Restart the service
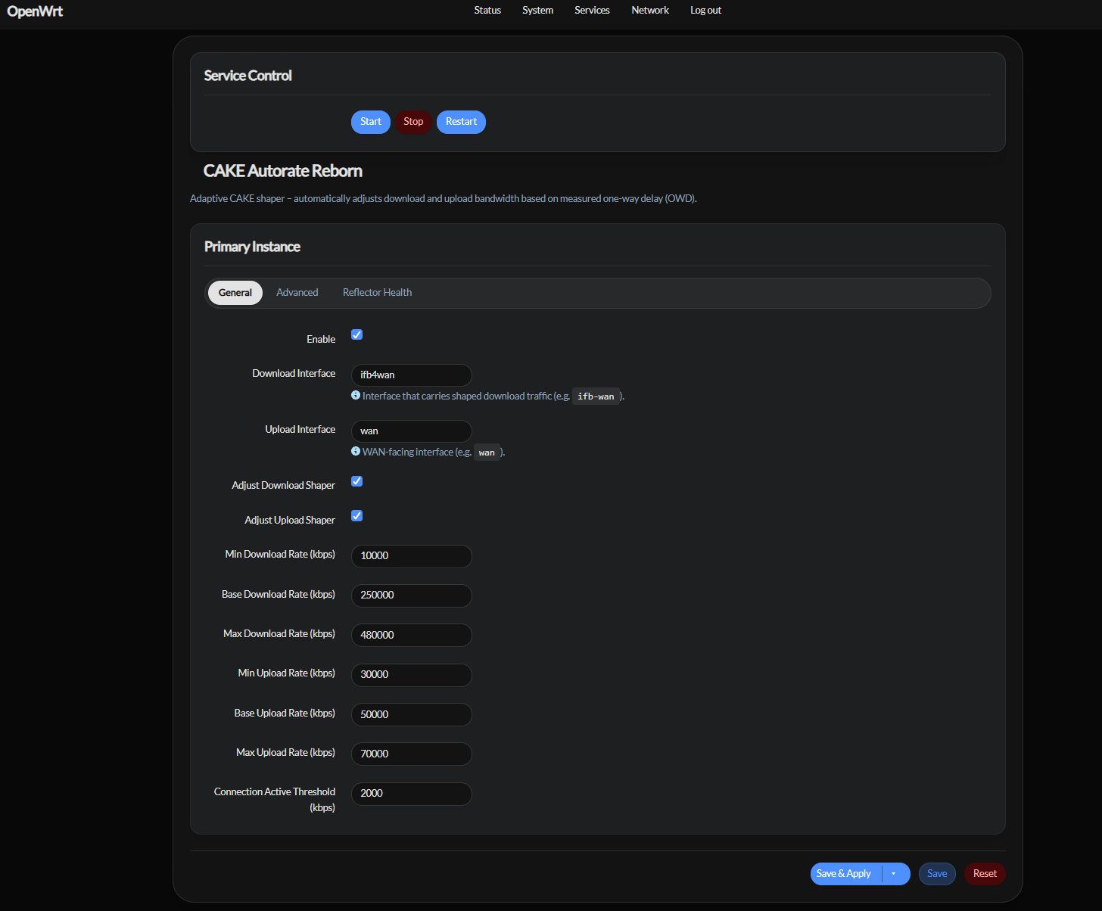This screenshot has height=911, width=1102. pos(461,122)
